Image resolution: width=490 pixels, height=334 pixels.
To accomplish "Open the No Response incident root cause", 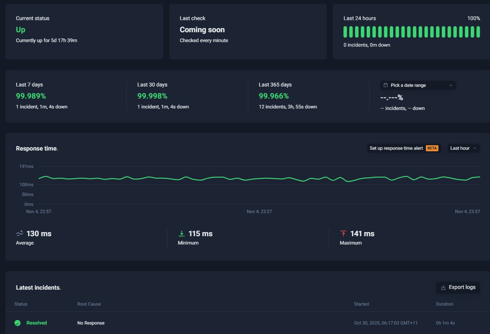I will coord(91,323).
